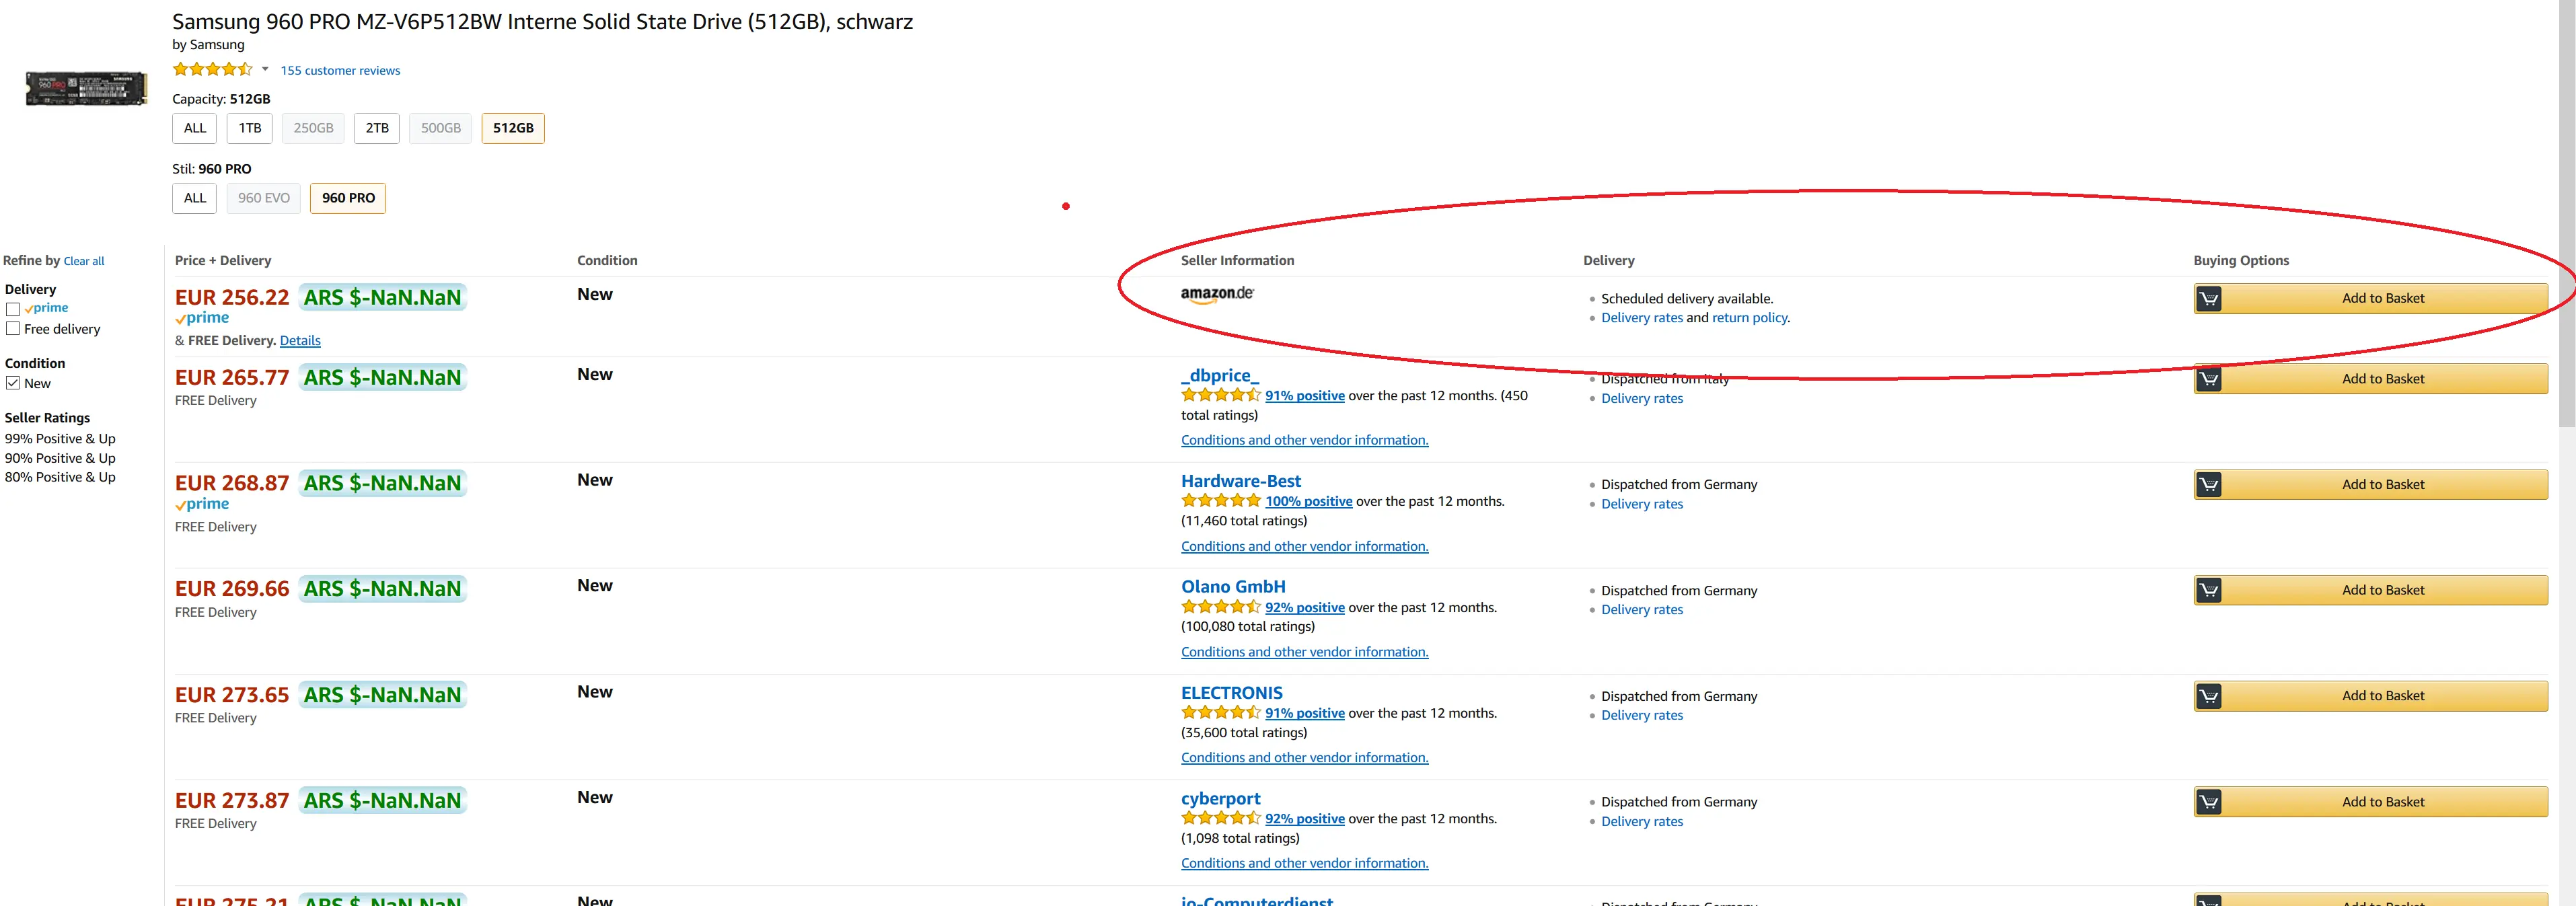This screenshot has height=906, width=2576.
Task: Check the Free delivery filter
Action: [13, 329]
